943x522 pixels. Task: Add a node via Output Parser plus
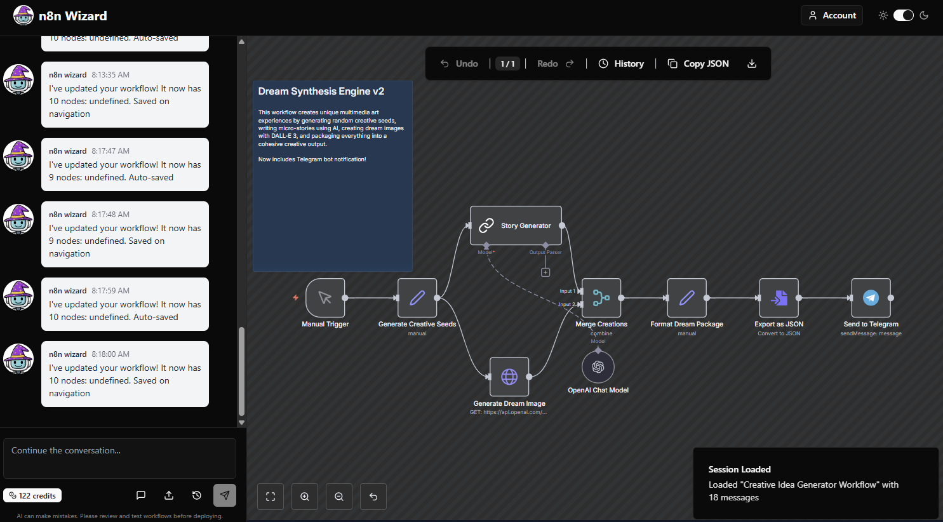pyautogui.click(x=545, y=271)
